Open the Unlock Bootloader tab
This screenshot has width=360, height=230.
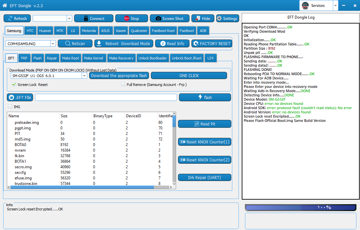[x=153, y=58]
